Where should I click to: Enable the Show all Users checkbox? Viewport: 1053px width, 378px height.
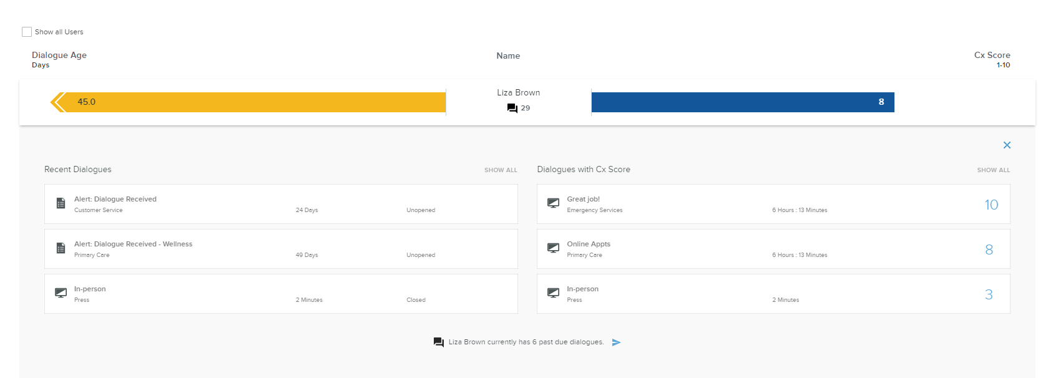tap(27, 32)
